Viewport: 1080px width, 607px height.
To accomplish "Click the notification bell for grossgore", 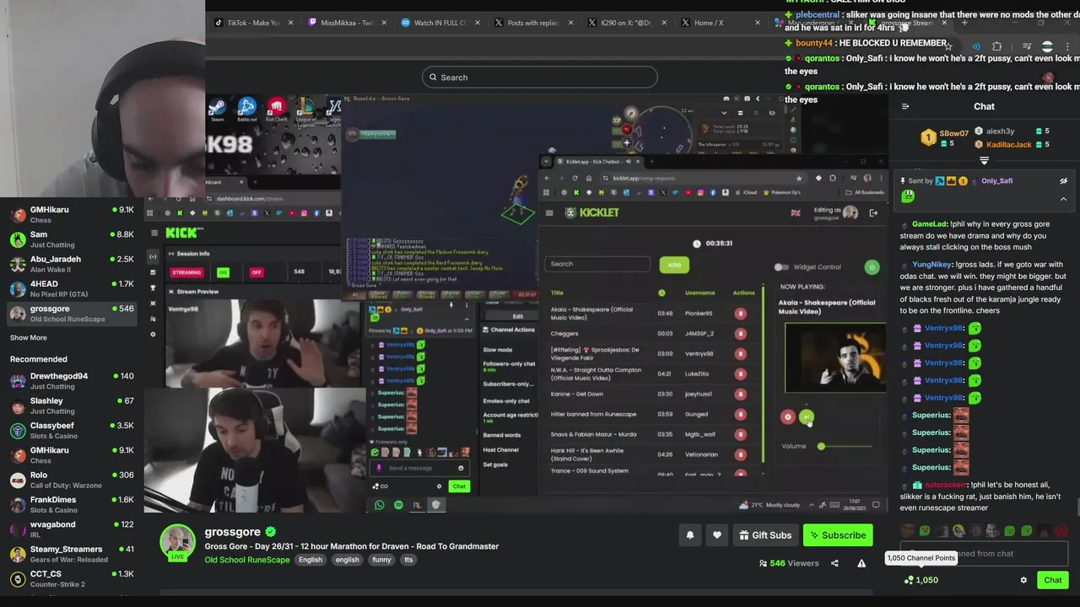I will [690, 535].
